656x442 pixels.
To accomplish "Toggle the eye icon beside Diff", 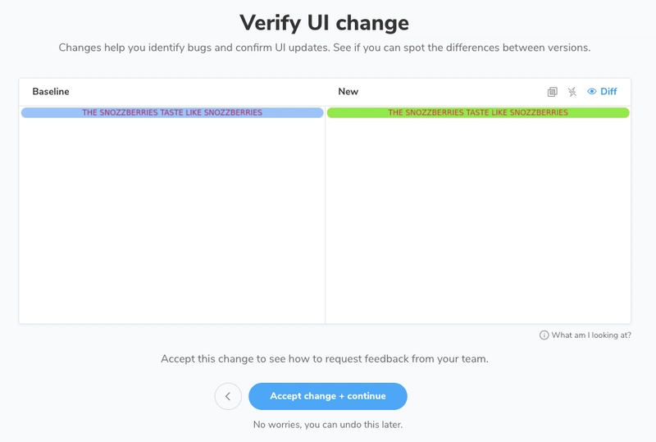I will coord(592,92).
